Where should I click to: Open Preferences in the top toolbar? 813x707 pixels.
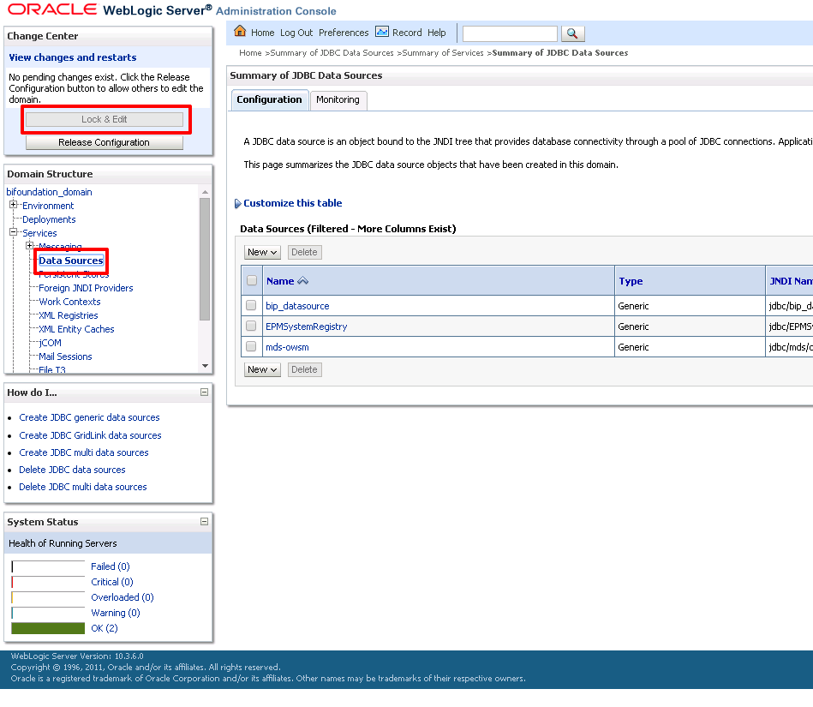coord(344,33)
